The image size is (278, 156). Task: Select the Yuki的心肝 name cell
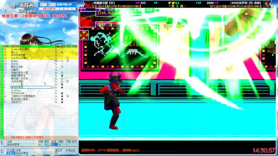point(32,58)
